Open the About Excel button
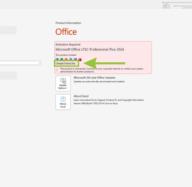The height and width of the screenshot is (187, 192). point(63,102)
